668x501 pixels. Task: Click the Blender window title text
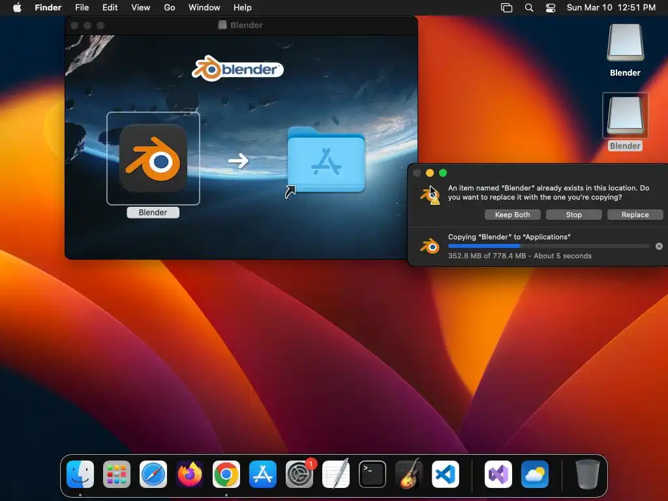[246, 25]
